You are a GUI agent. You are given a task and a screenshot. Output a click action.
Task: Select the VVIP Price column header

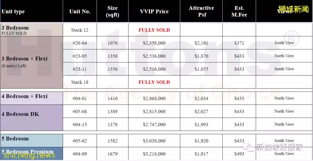click(x=154, y=12)
